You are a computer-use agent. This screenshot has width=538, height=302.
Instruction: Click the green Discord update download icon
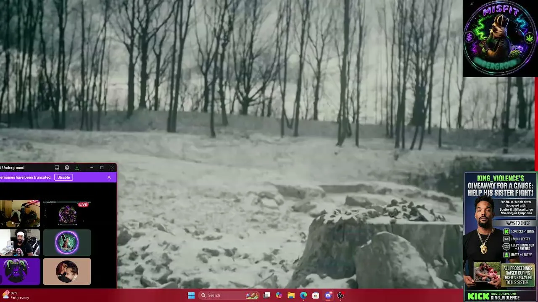click(77, 168)
